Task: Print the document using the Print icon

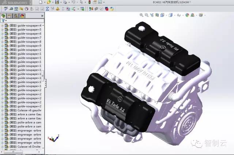Action: point(65,2)
